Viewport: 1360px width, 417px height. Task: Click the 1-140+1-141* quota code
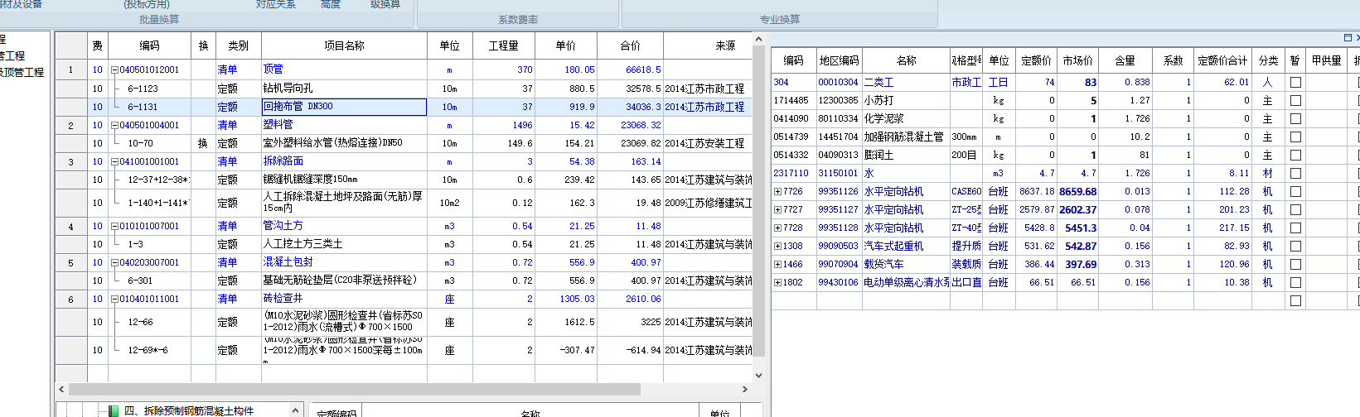[158, 203]
